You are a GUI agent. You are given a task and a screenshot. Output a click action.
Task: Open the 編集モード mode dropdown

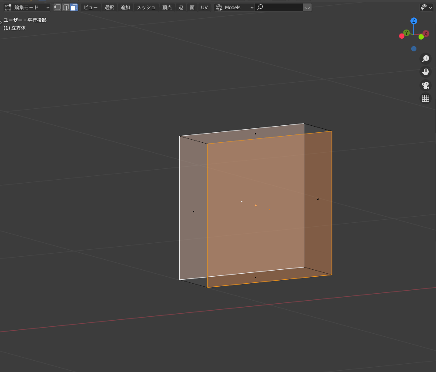(x=27, y=7)
